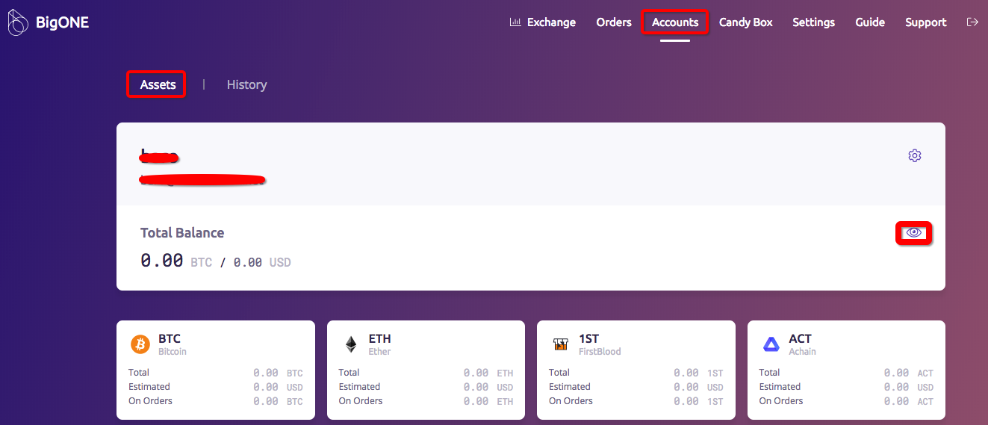988x425 pixels.
Task: Open Settings in top navigation
Action: 813,22
